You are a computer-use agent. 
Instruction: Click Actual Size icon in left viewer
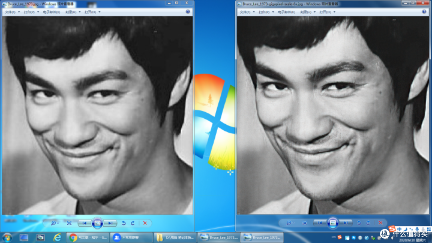click(69, 223)
